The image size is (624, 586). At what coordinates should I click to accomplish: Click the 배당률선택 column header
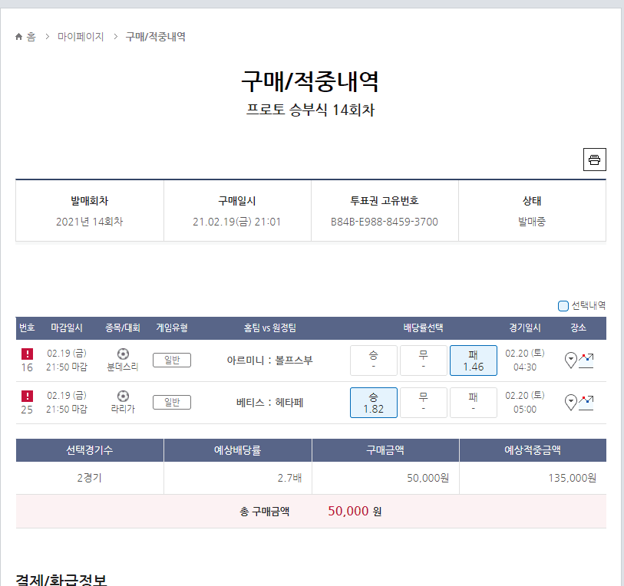click(423, 328)
